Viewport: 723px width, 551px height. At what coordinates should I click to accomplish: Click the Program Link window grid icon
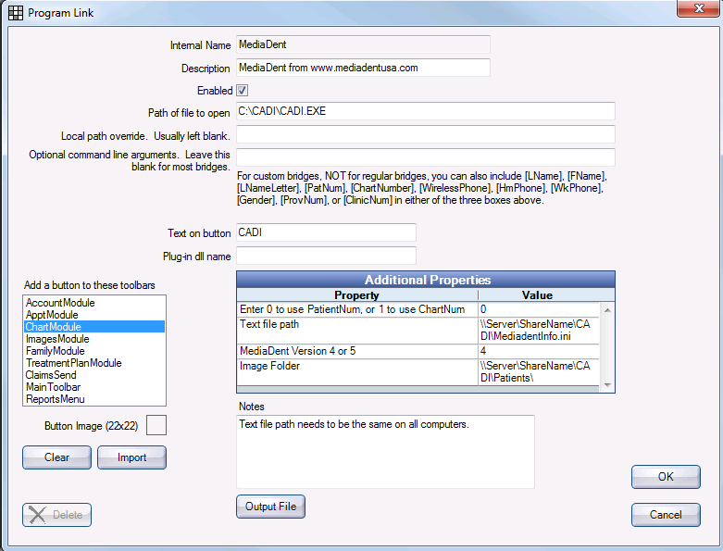point(15,13)
